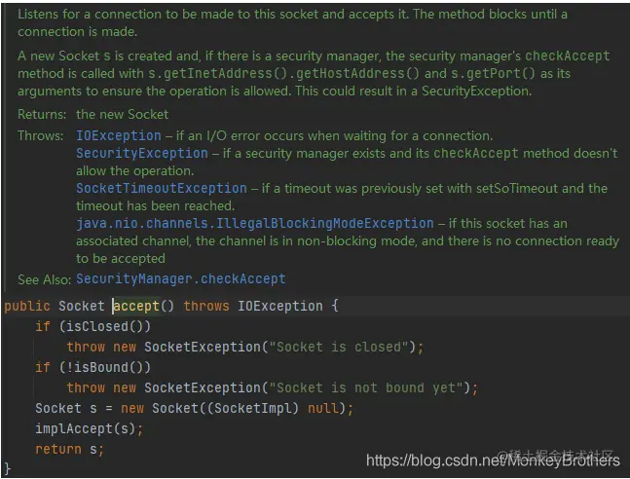Click the implAccept(s) call
The width and height of the screenshot is (630, 479).
tap(85, 428)
